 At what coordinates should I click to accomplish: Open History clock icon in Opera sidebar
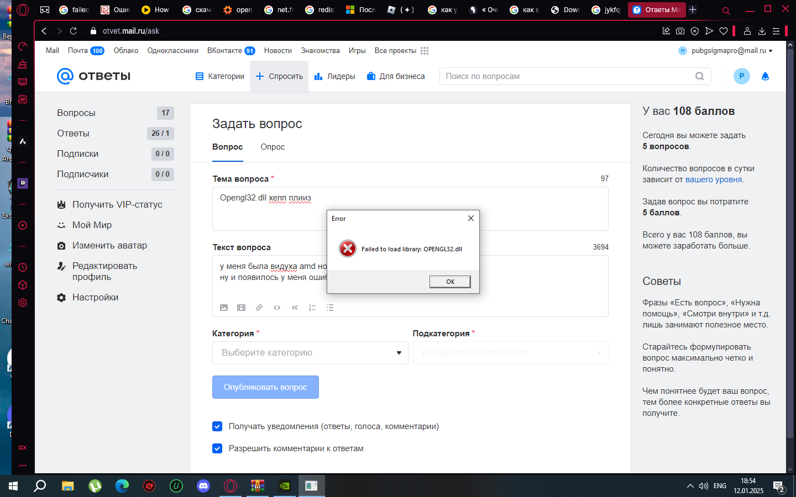[23, 267]
